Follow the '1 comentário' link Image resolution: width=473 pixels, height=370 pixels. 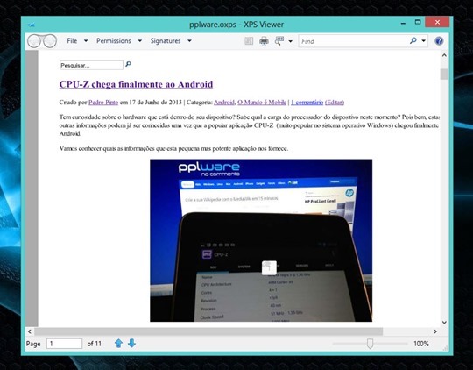pyautogui.click(x=307, y=102)
